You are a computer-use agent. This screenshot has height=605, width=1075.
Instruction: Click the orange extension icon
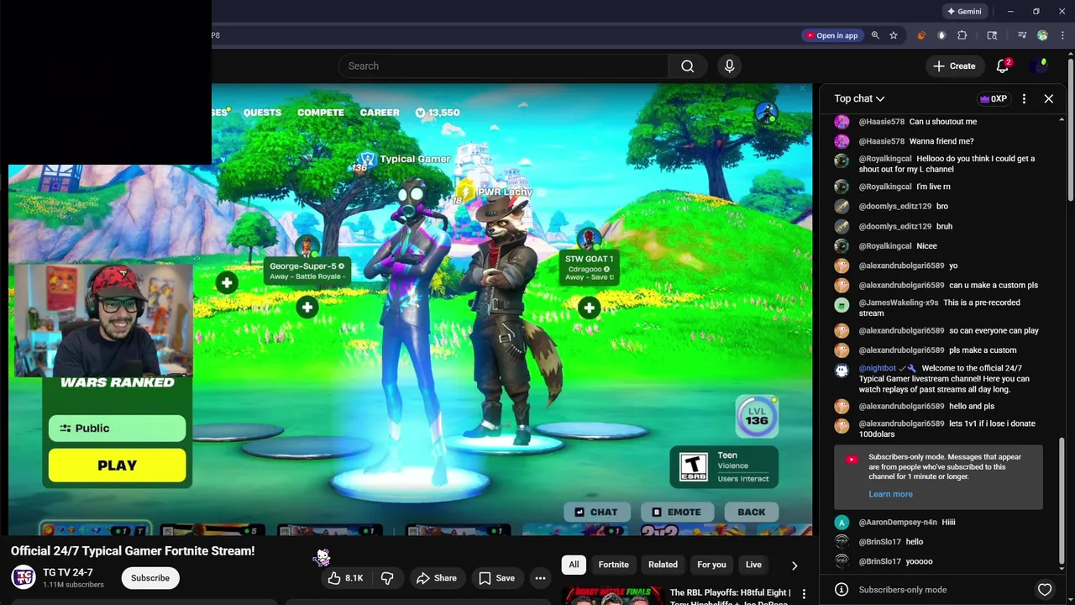[921, 35]
